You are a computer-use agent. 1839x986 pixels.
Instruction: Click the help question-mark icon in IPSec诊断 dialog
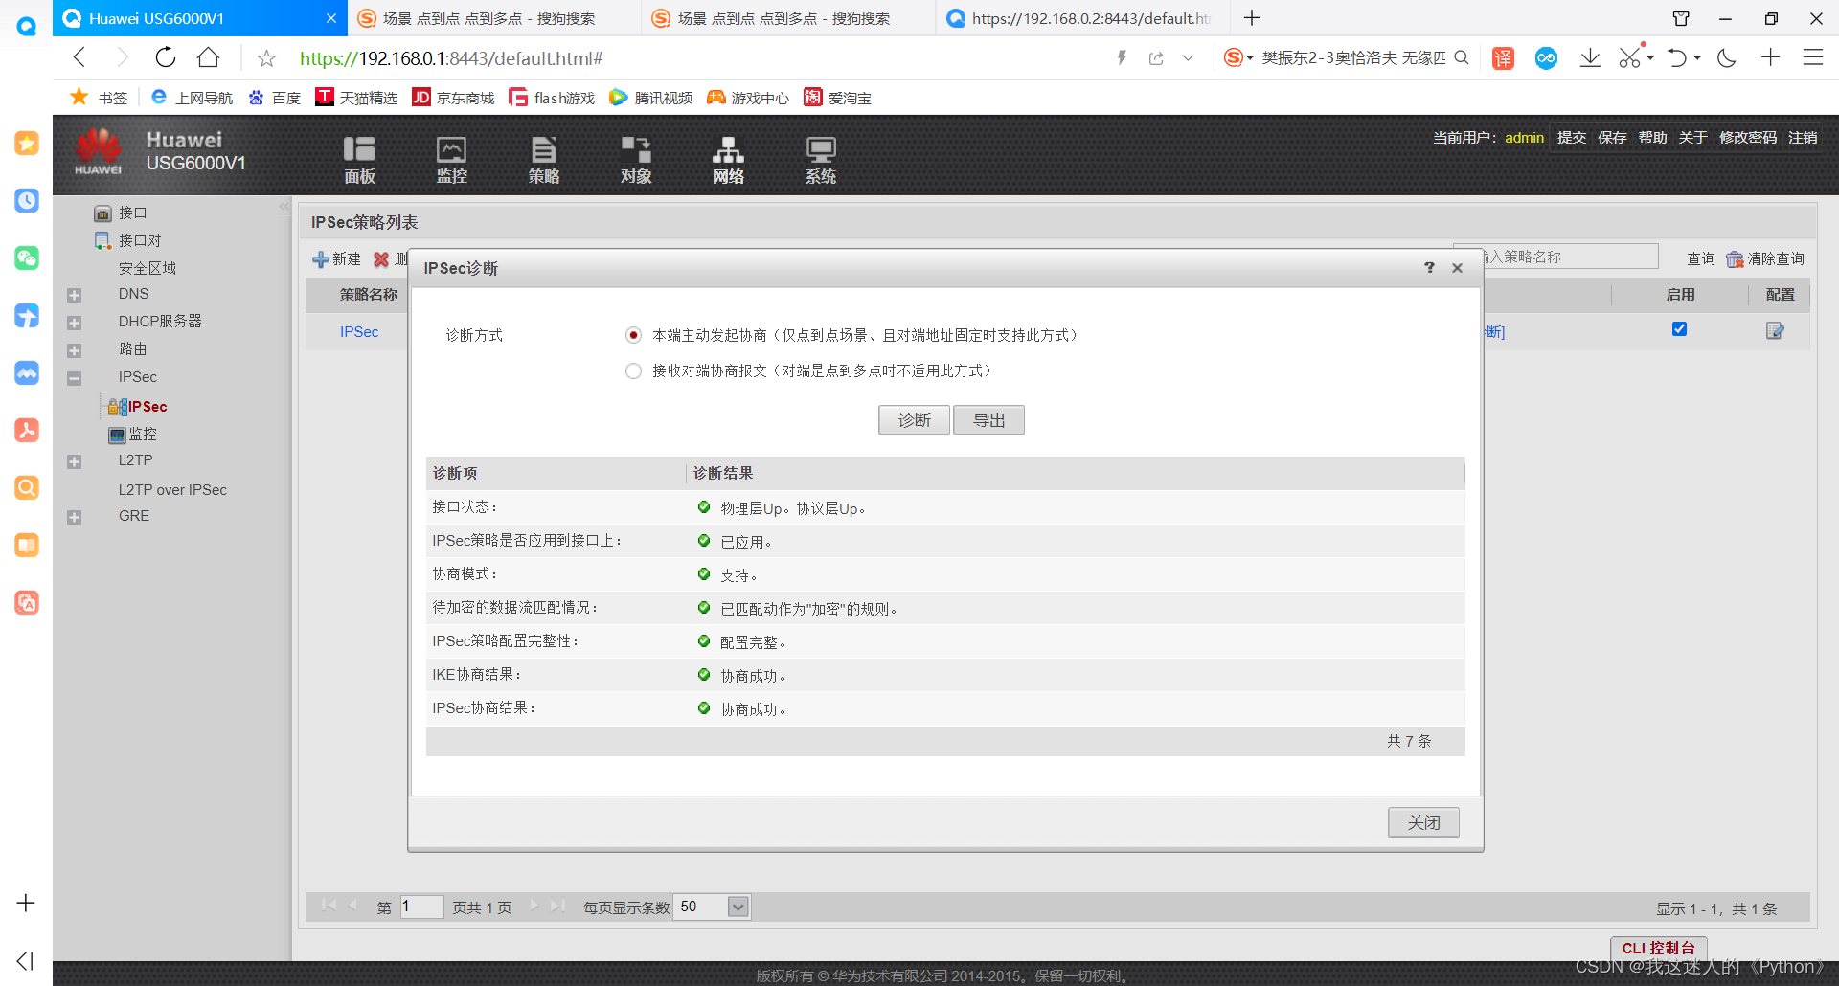click(1429, 268)
